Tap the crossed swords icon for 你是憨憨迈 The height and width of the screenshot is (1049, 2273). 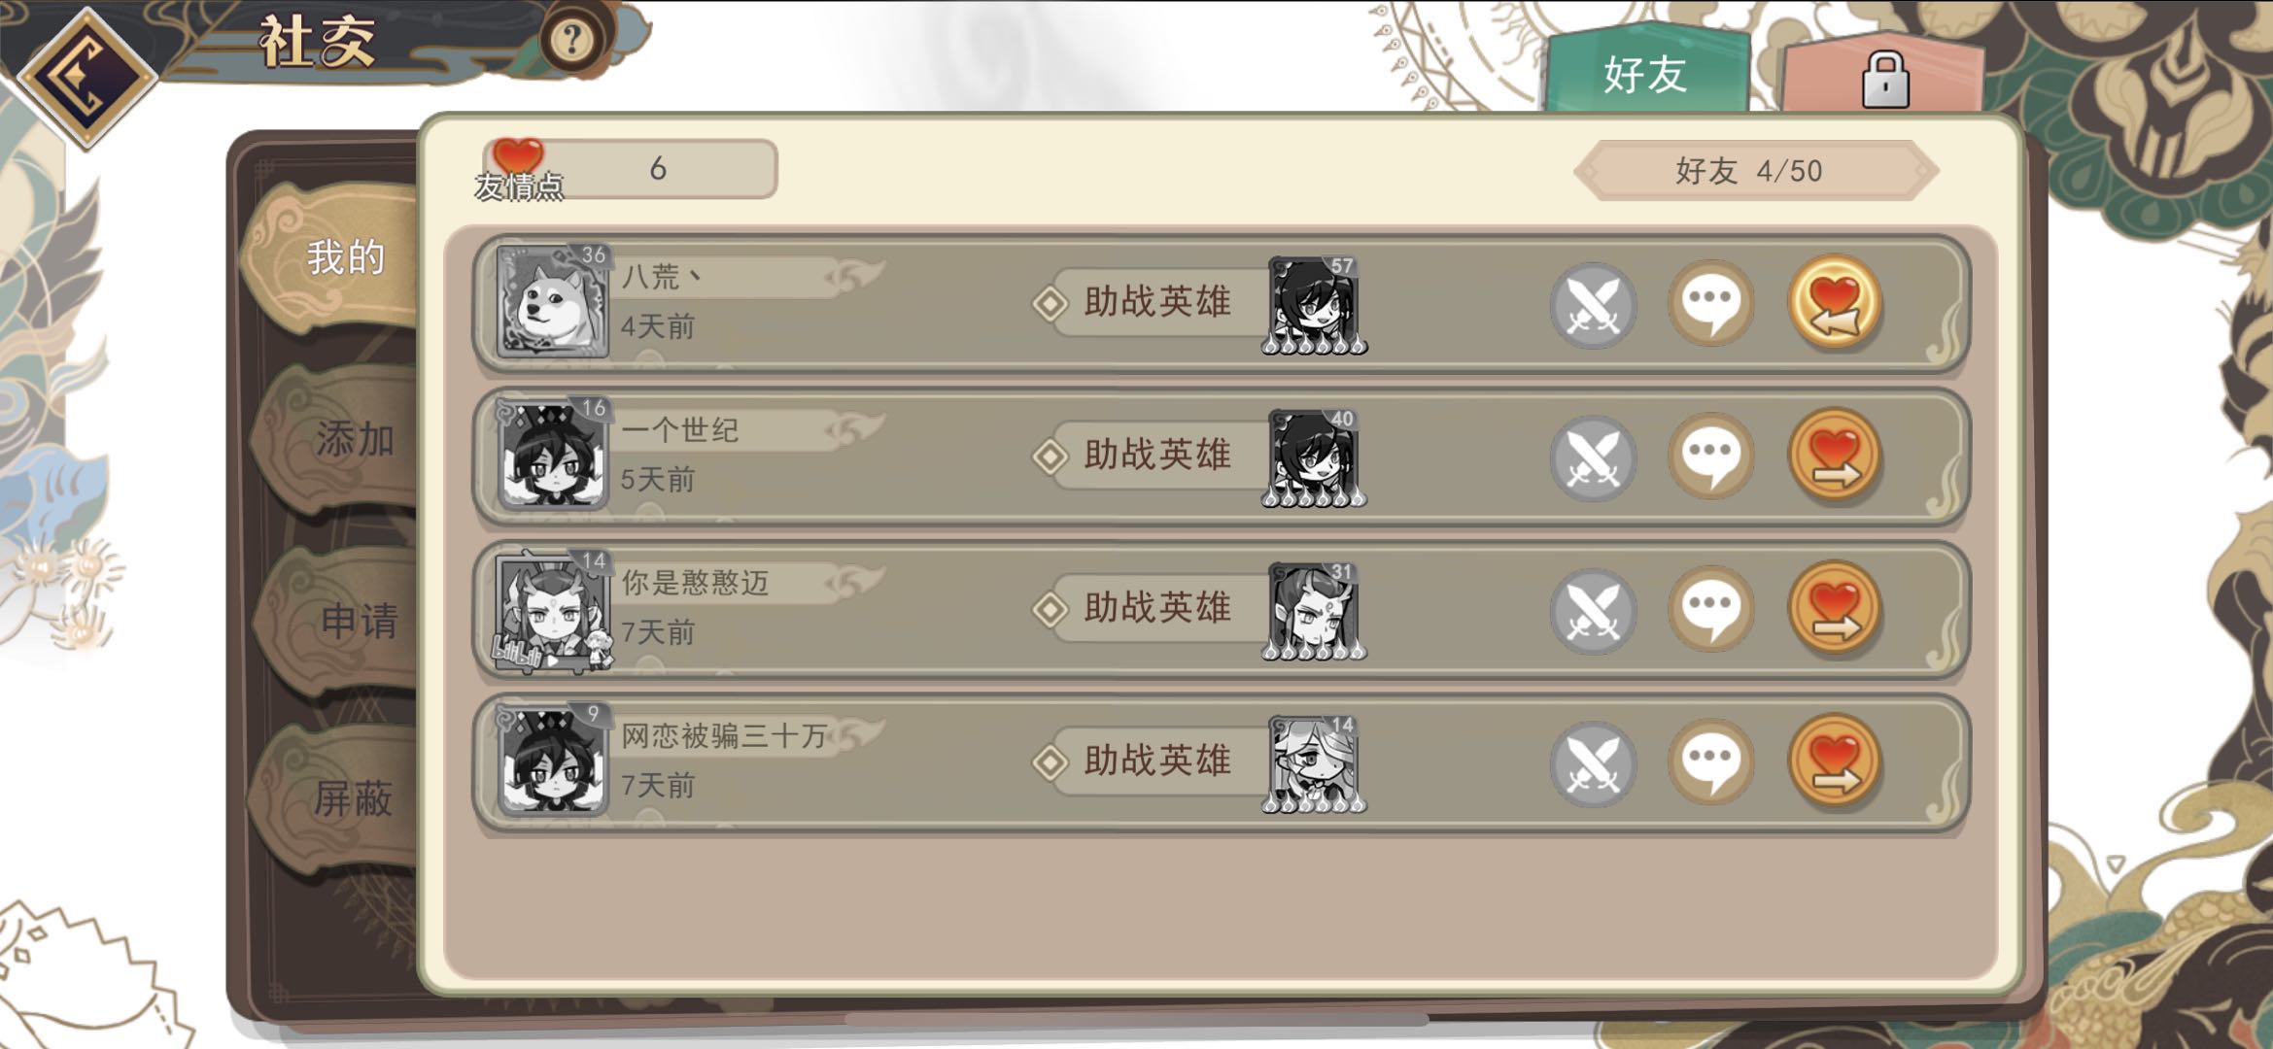pyautogui.click(x=1593, y=611)
